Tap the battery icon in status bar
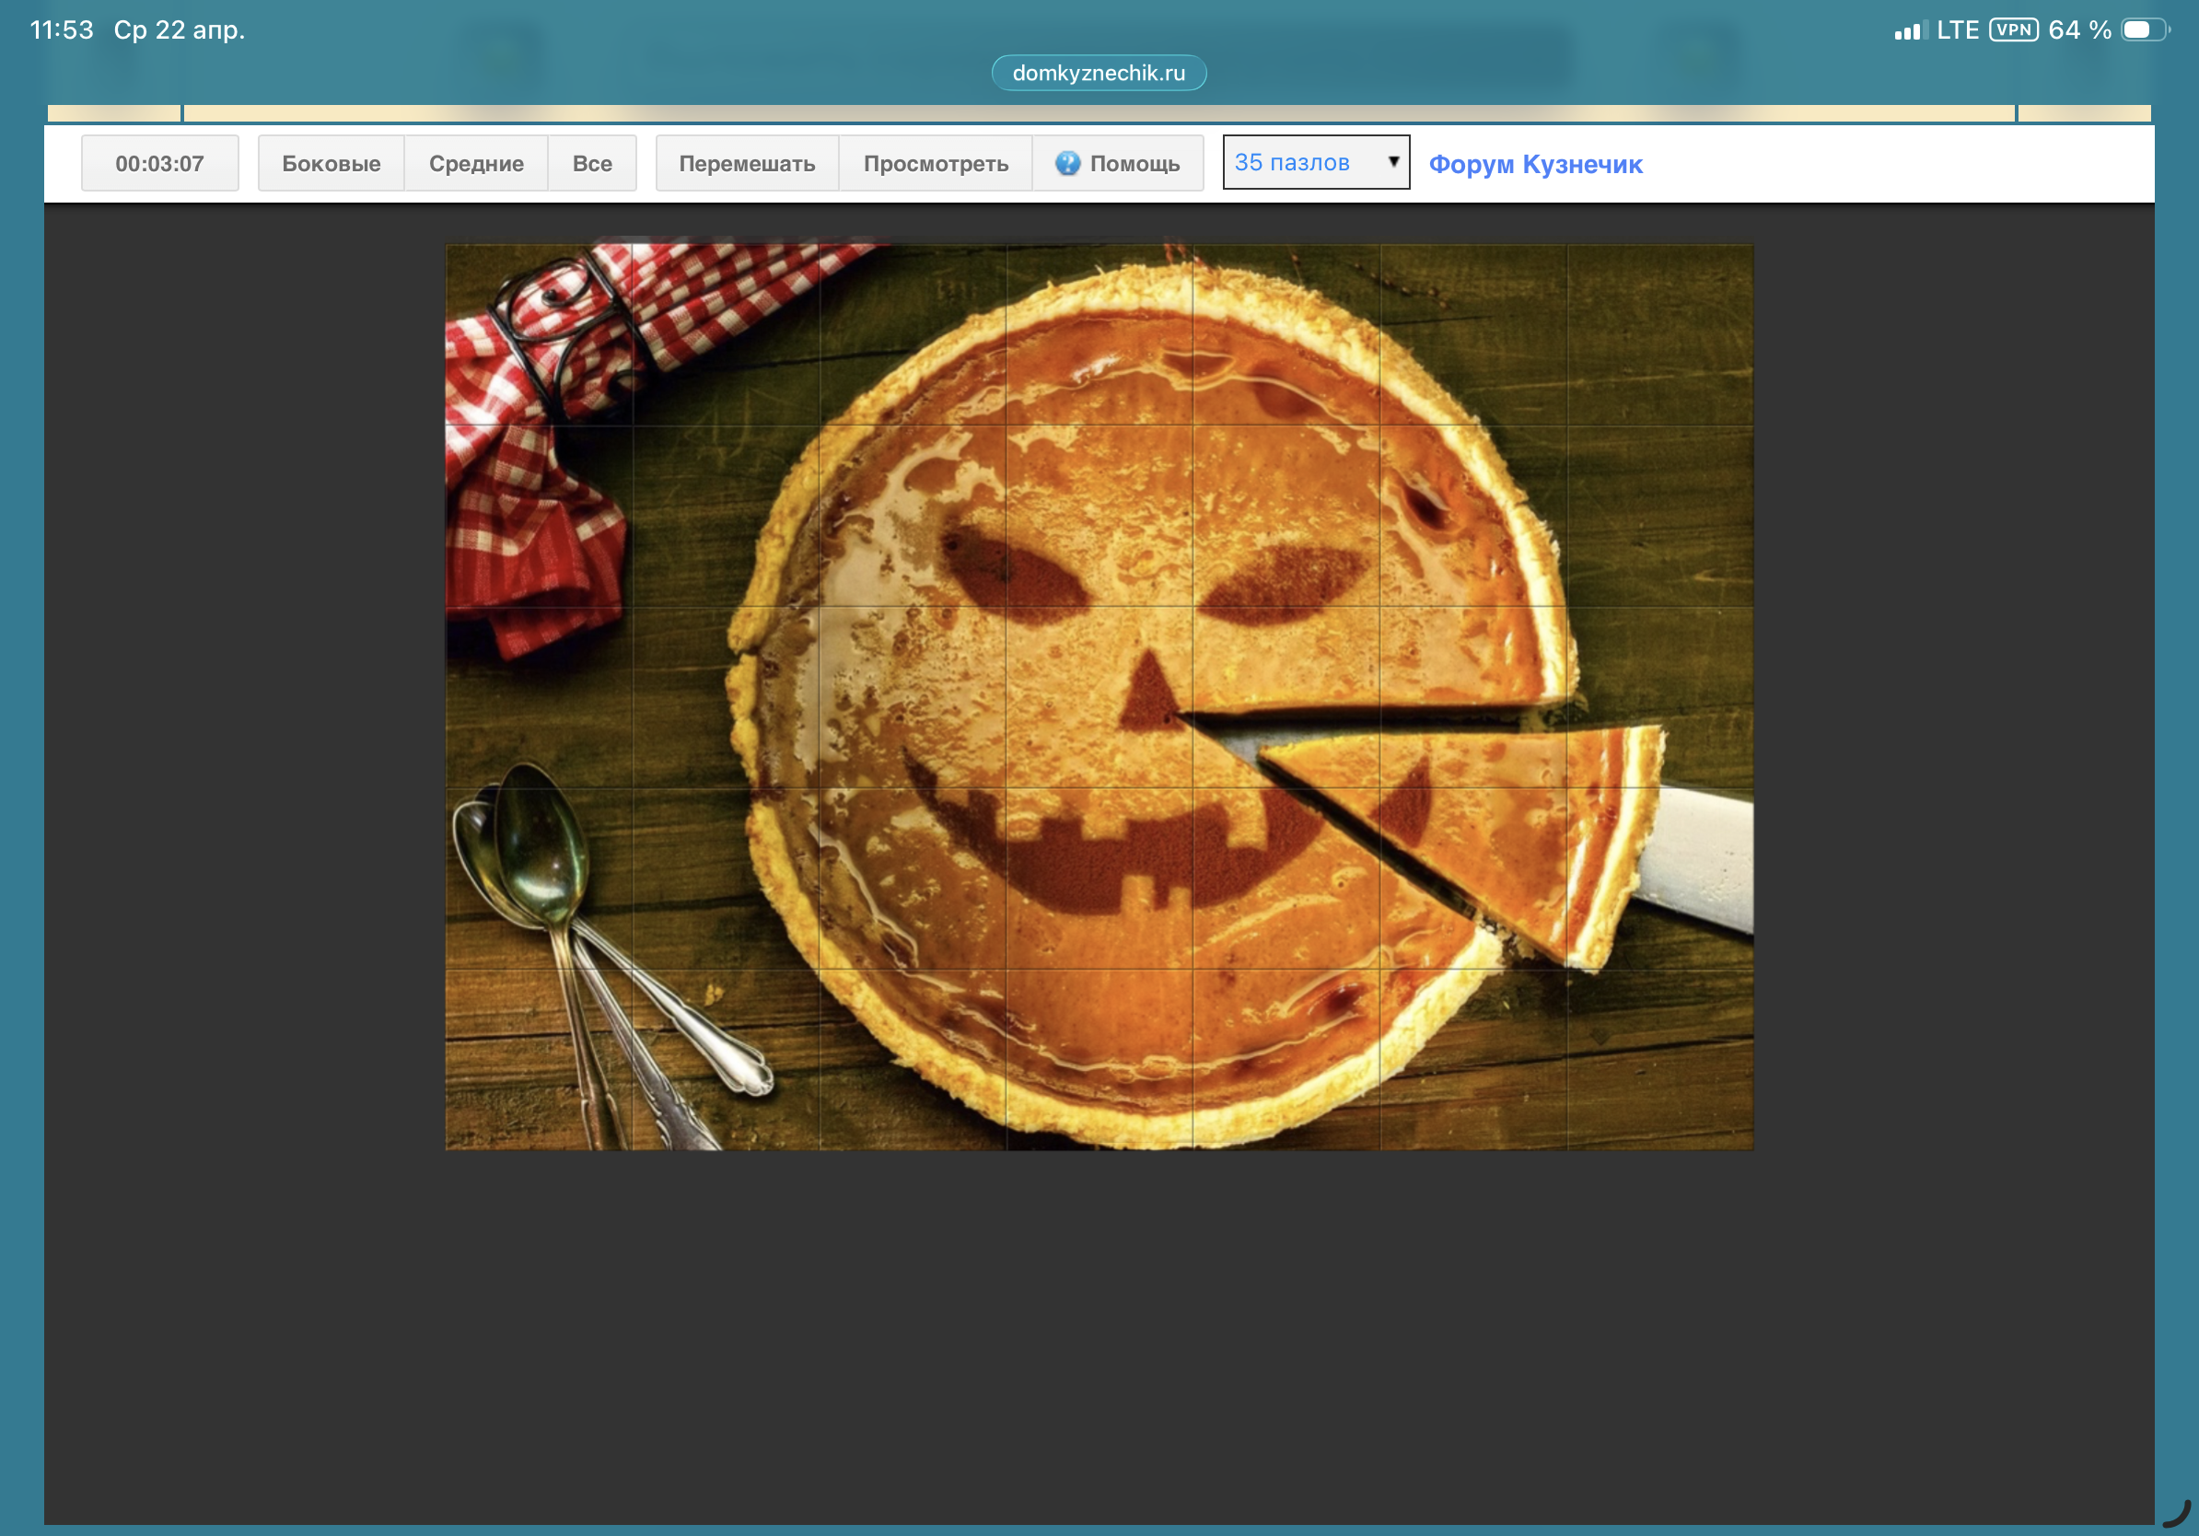Viewport: 2199px width, 1536px height. [x=2144, y=29]
